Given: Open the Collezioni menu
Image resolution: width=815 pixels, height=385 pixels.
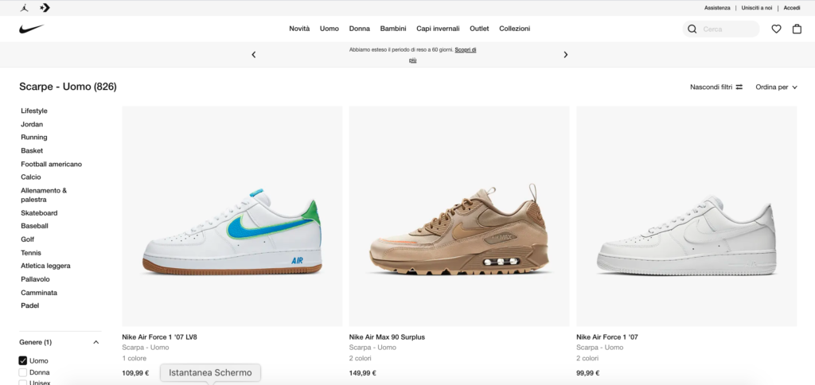Looking at the screenshot, I should point(515,29).
